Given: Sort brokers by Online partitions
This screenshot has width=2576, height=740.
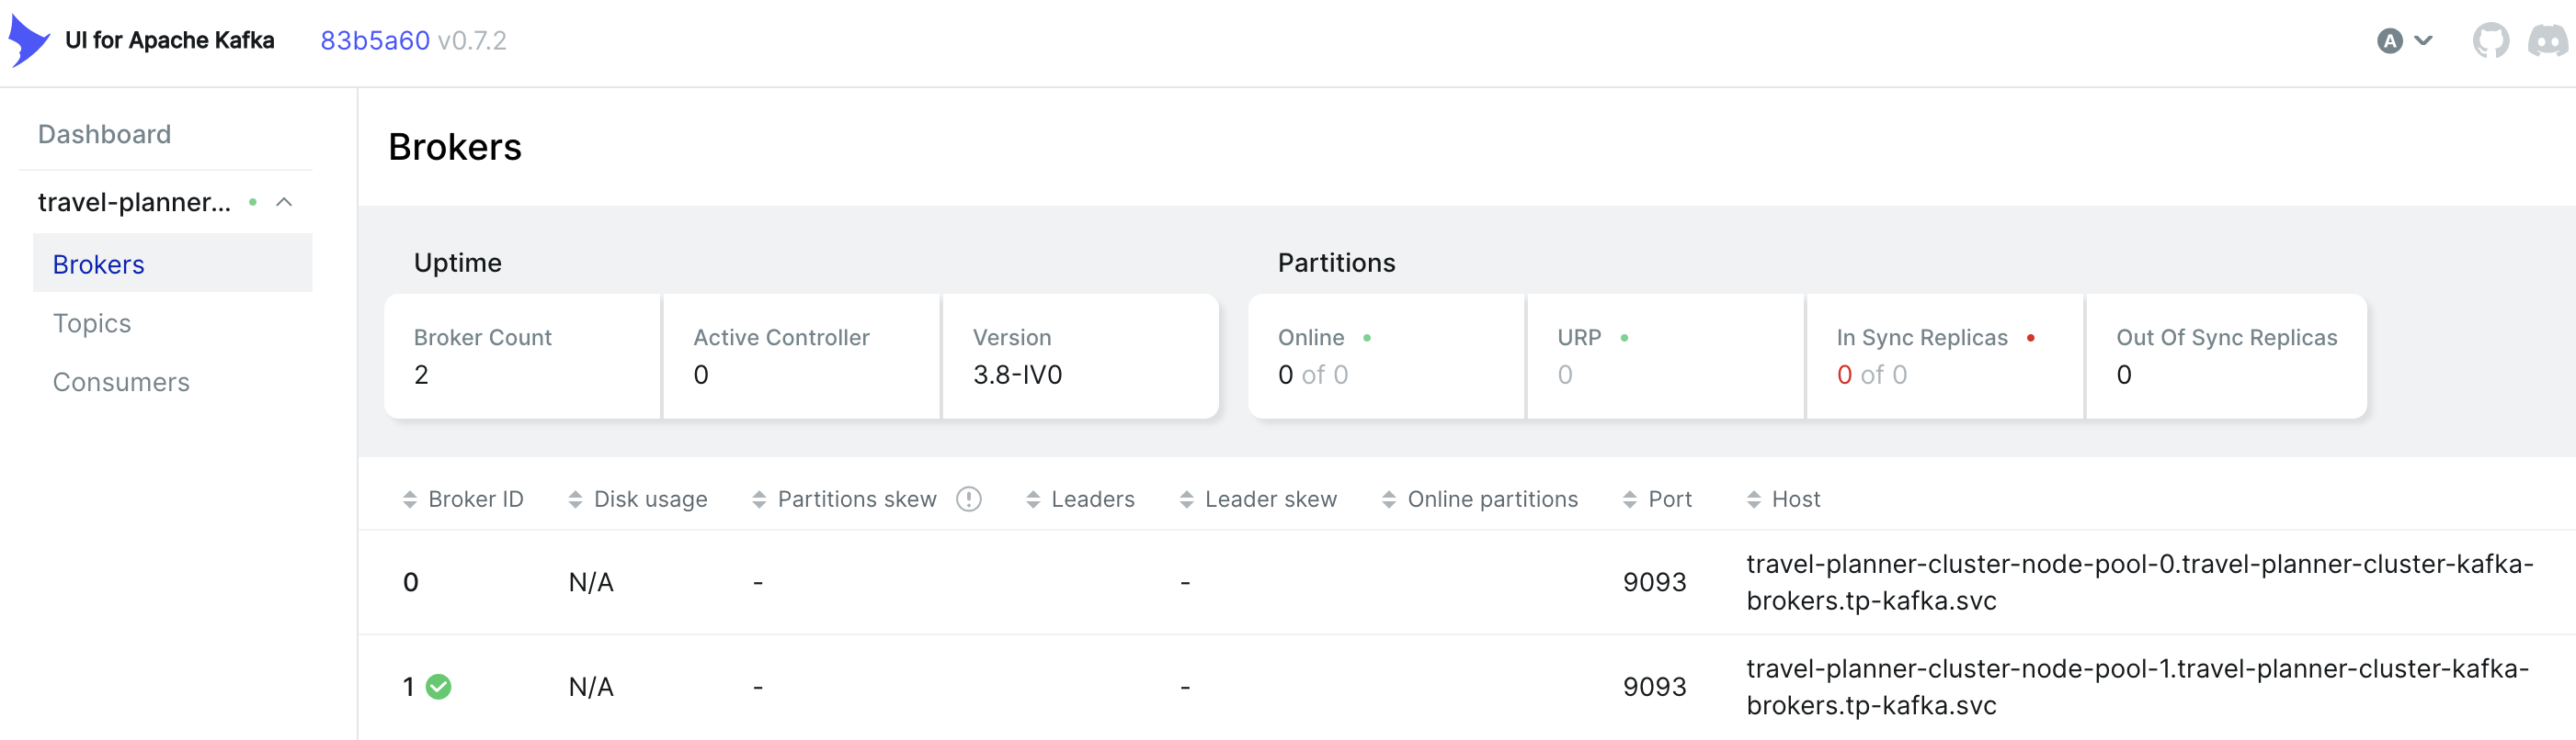Looking at the screenshot, I should point(1480,499).
